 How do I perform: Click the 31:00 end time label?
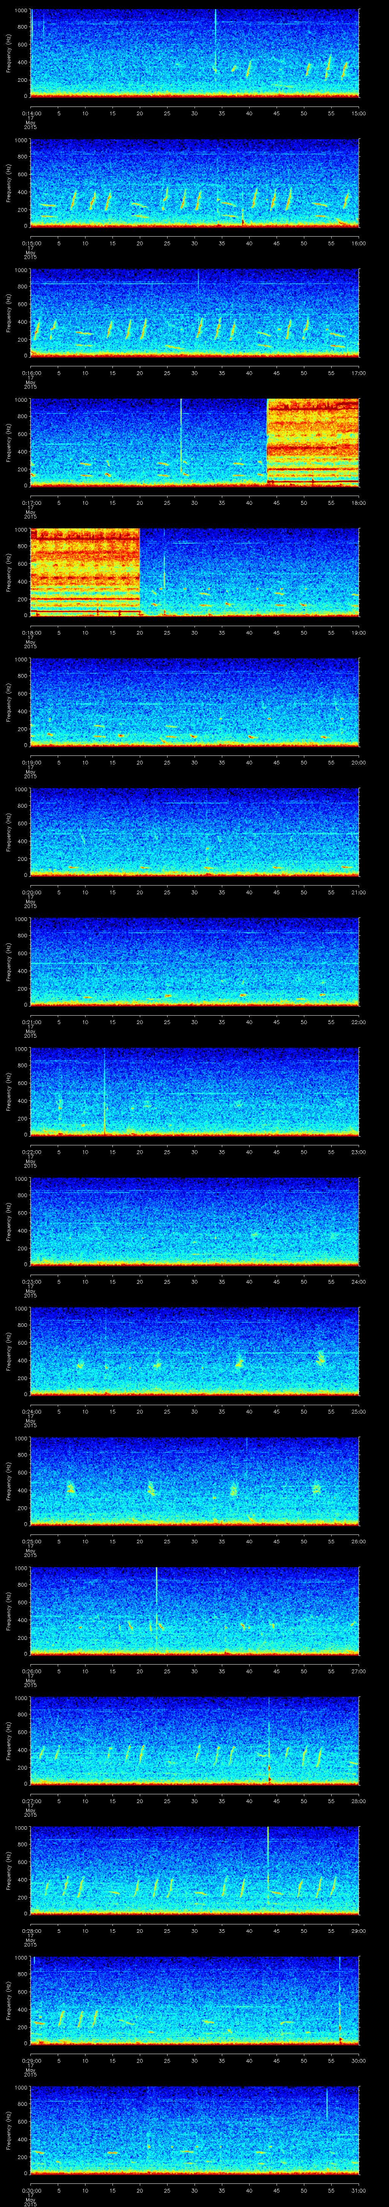(x=358, y=2190)
